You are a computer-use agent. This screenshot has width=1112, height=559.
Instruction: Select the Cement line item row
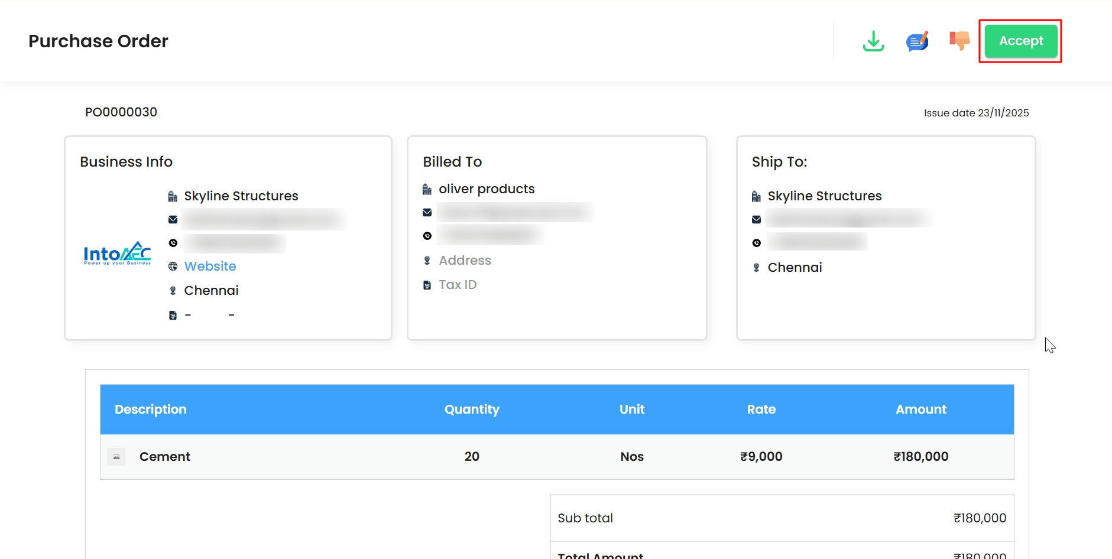point(557,457)
